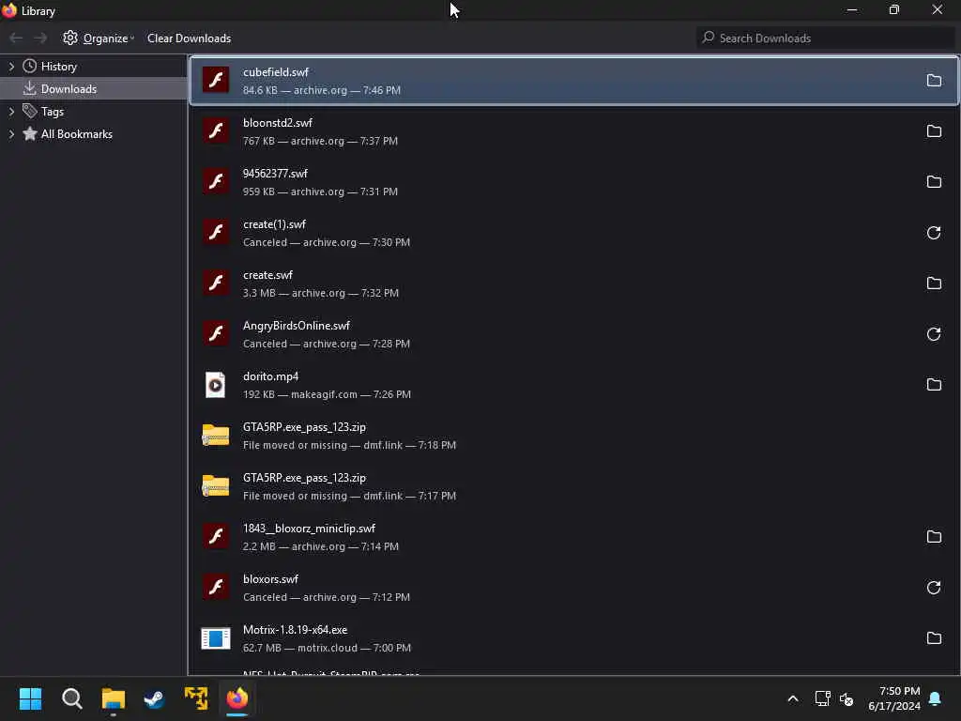Image resolution: width=961 pixels, height=721 pixels.
Task: Focus the Search Downloads field
Action: pyautogui.click(x=826, y=38)
